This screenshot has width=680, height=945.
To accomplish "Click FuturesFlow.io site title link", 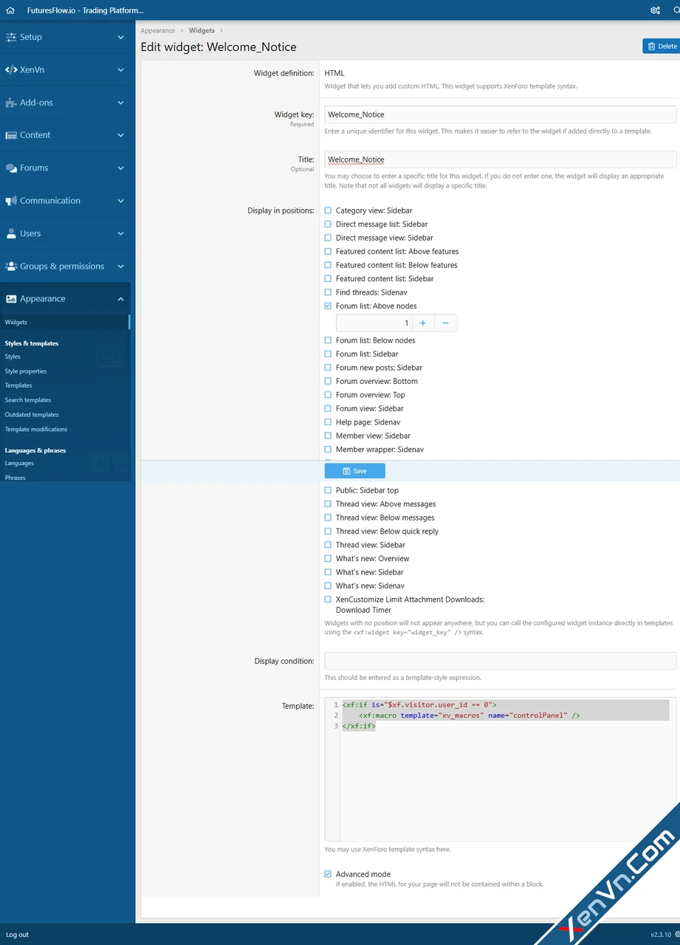I will point(86,10).
